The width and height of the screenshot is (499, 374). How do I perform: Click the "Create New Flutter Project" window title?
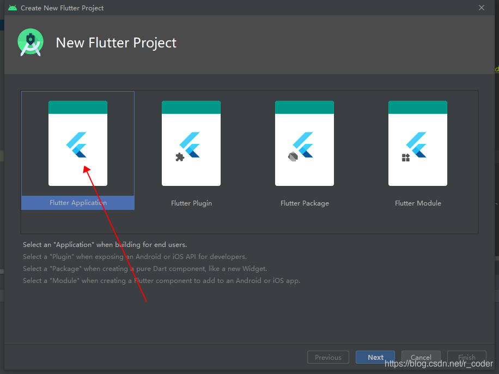(x=62, y=8)
